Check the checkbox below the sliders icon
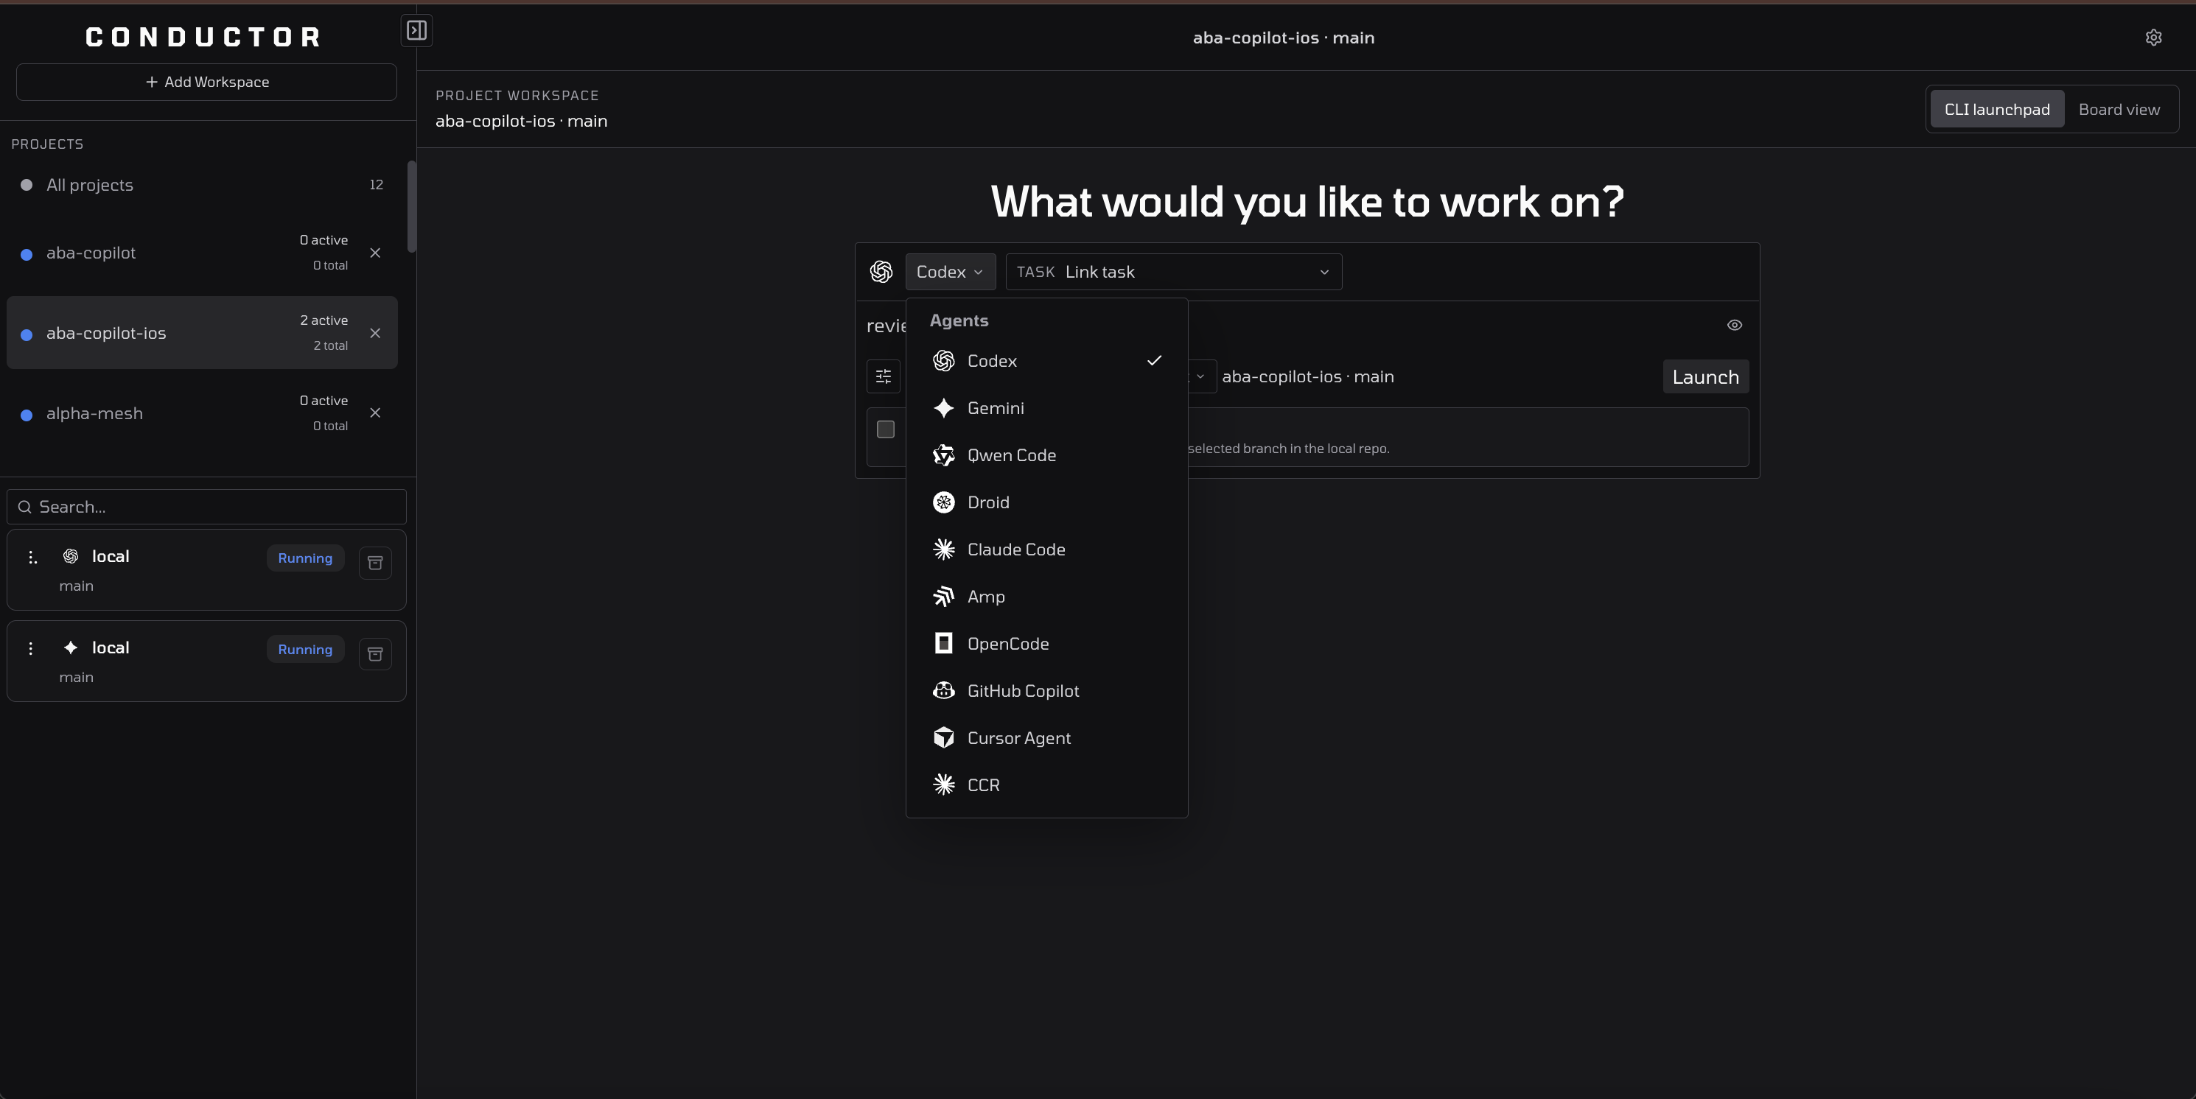This screenshot has width=2196, height=1099. [x=886, y=429]
